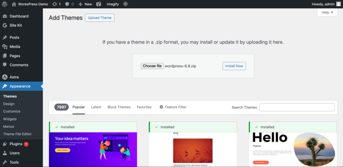Click the New text in admin bar
This screenshot has width=343, height=167.
coord(88,4)
